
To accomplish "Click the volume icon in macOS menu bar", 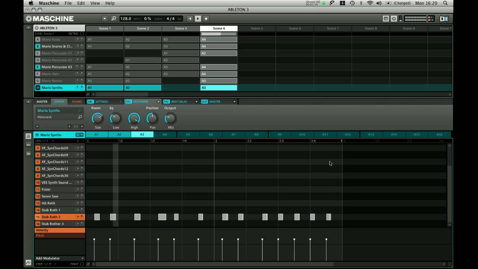I will [379, 3].
